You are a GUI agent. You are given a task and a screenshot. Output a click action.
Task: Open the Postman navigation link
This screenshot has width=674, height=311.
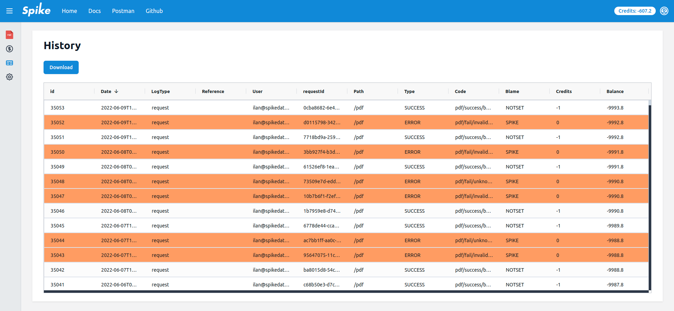tap(123, 11)
